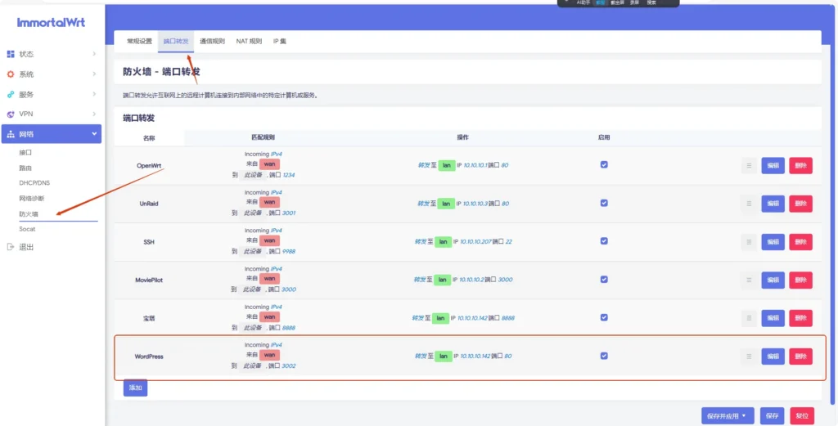
Task: Click 编辑 for the WordPress rule
Action: point(773,356)
